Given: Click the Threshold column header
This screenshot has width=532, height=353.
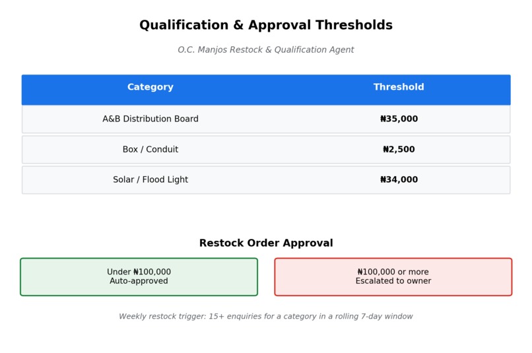Looking at the screenshot, I should pyautogui.click(x=399, y=87).
